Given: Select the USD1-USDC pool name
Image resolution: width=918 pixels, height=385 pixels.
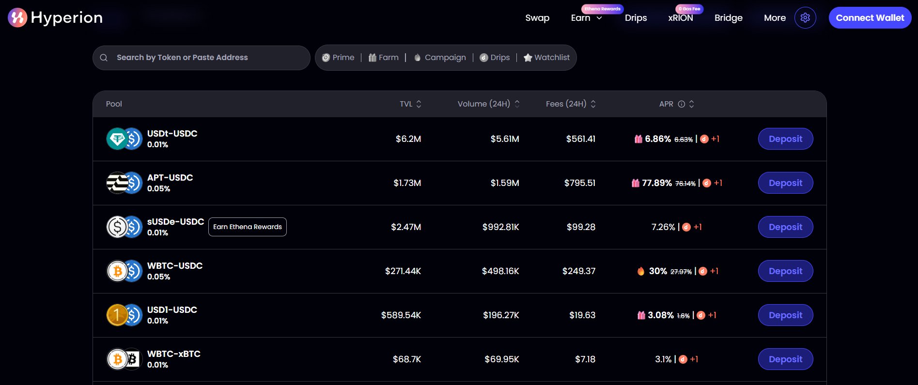Looking at the screenshot, I should click(172, 310).
